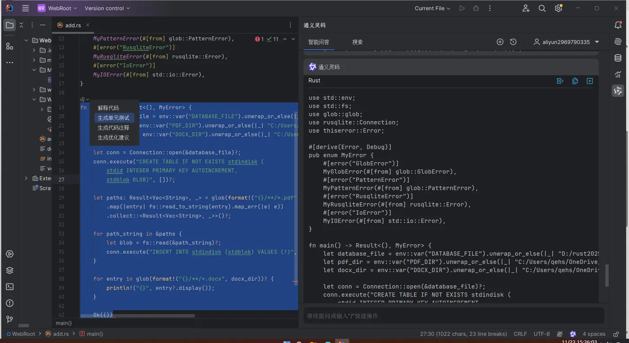Open the AI Assistant spiral icon
This screenshot has width=629, height=343.
[618, 41]
